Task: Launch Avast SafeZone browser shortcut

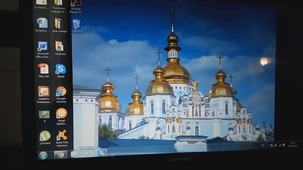Action: tap(62, 117)
